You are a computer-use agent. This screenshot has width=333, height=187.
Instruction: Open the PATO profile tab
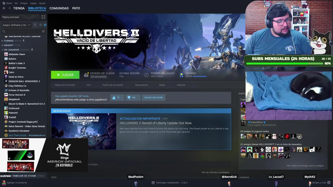pyautogui.click(x=76, y=8)
